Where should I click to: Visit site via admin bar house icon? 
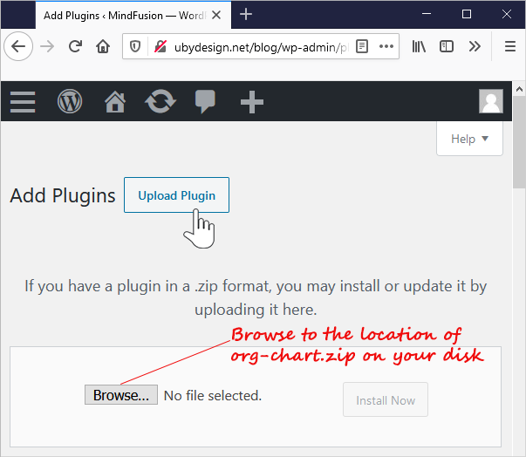click(115, 101)
